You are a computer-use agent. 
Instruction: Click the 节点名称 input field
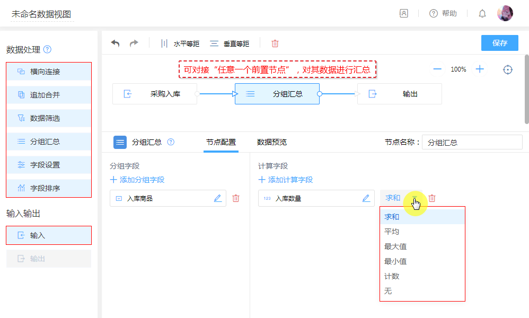point(472,143)
